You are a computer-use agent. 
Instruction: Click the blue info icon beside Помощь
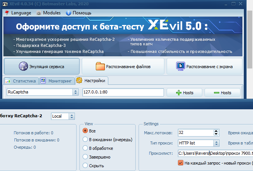[69, 13]
